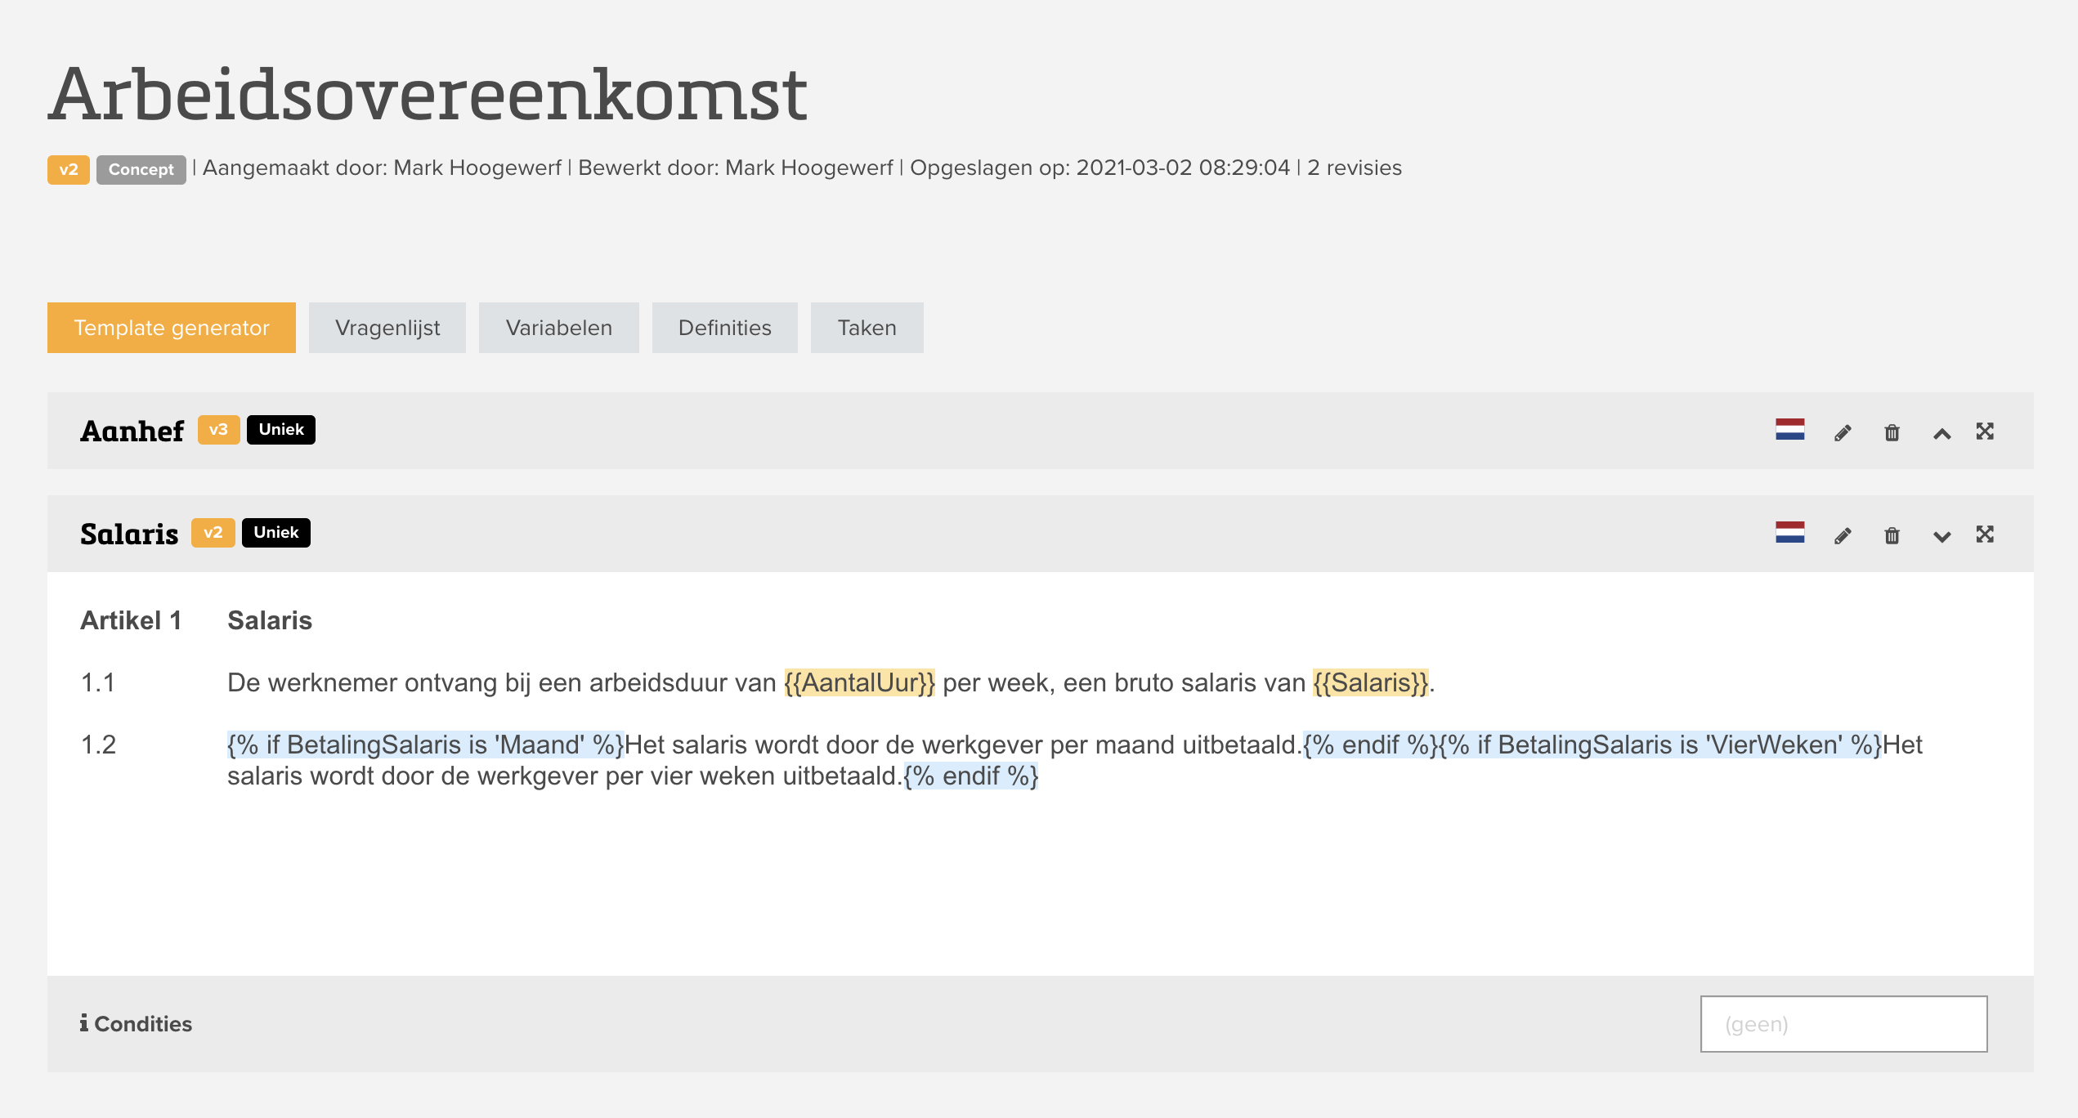This screenshot has height=1118, width=2078.
Task: Click the {{AantalUur}} variable placeholder
Action: [859, 682]
